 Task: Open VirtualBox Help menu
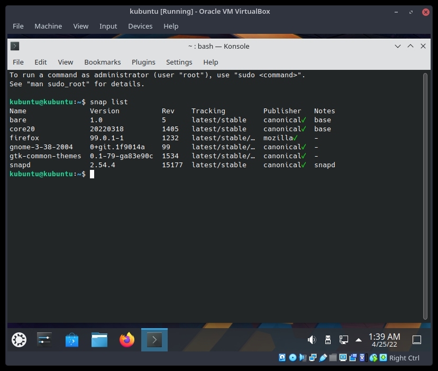point(171,26)
